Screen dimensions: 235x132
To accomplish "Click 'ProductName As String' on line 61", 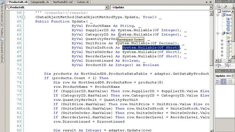I will [110, 26].
